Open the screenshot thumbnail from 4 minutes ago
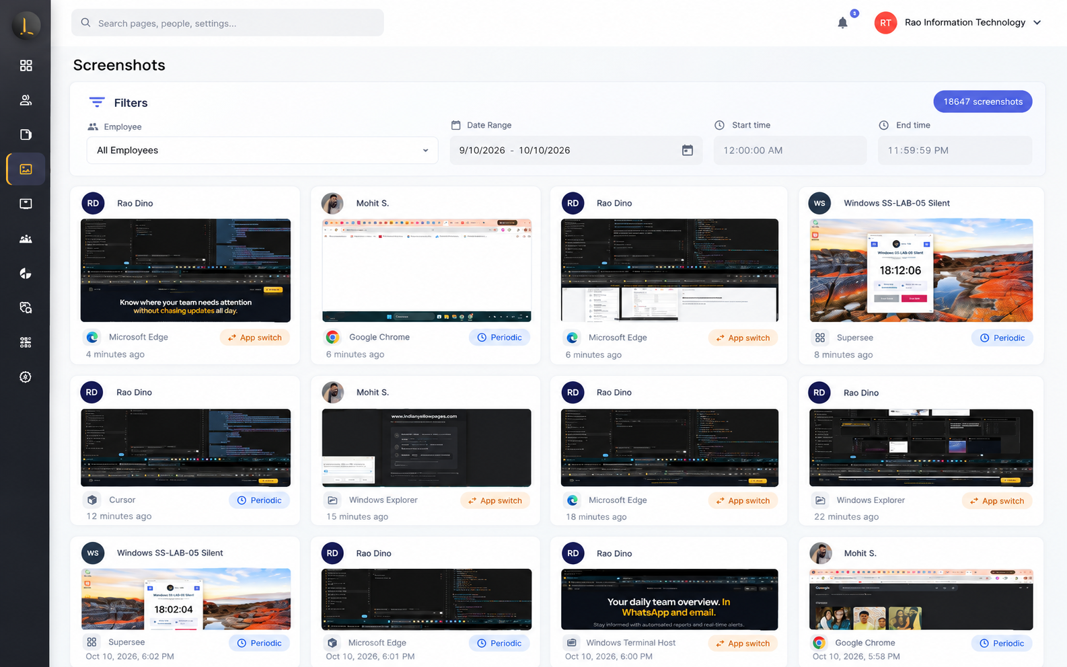The height and width of the screenshot is (667, 1067). (x=186, y=270)
